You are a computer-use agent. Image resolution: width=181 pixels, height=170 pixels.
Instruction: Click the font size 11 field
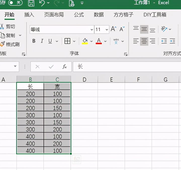[x=99, y=30]
